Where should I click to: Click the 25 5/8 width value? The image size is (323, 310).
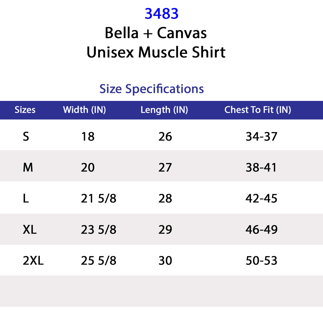(99, 260)
